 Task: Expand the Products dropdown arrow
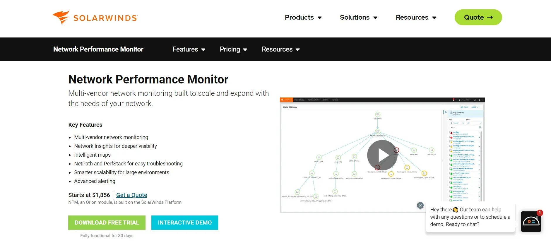(320, 18)
